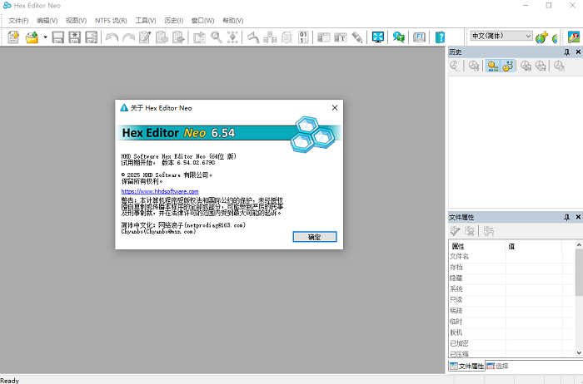This screenshot has width=583, height=384.
Task: Click the F1 help toolbar icon
Action: 420,37
